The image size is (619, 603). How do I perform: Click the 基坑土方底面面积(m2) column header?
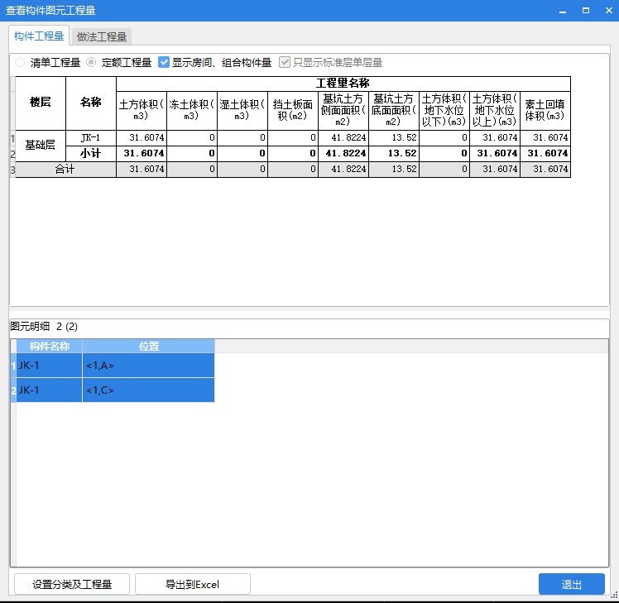(394, 111)
